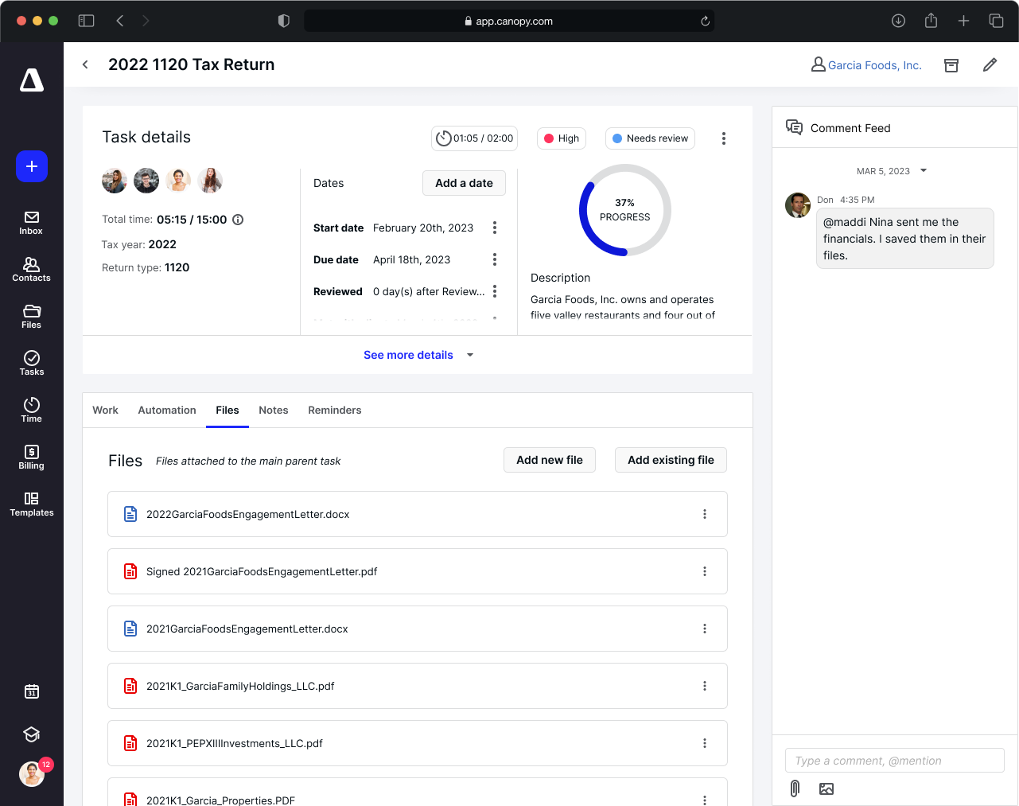This screenshot has height=806, width=1019.
Task: Edit task using the pencil icon
Action: pyautogui.click(x=990, y=65)
